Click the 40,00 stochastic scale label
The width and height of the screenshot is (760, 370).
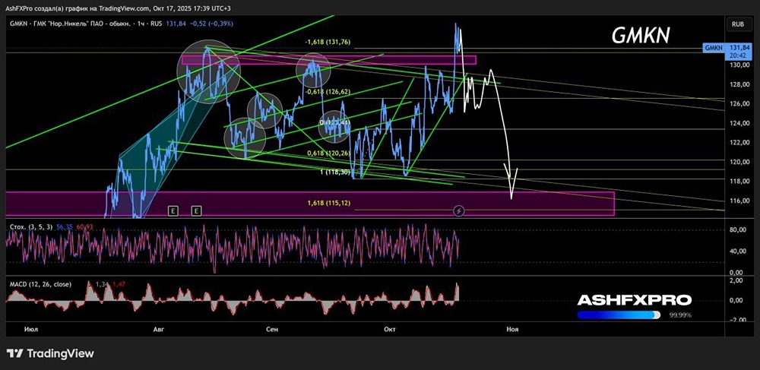point(739,251)
